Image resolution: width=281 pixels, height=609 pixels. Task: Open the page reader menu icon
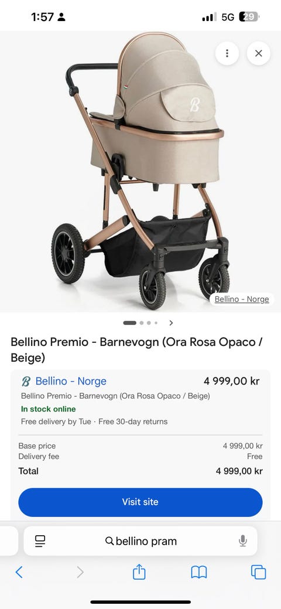(40, 540)
